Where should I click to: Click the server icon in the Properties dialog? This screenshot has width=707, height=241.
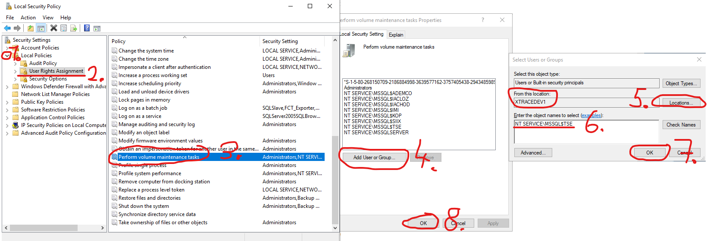(349, 51)
